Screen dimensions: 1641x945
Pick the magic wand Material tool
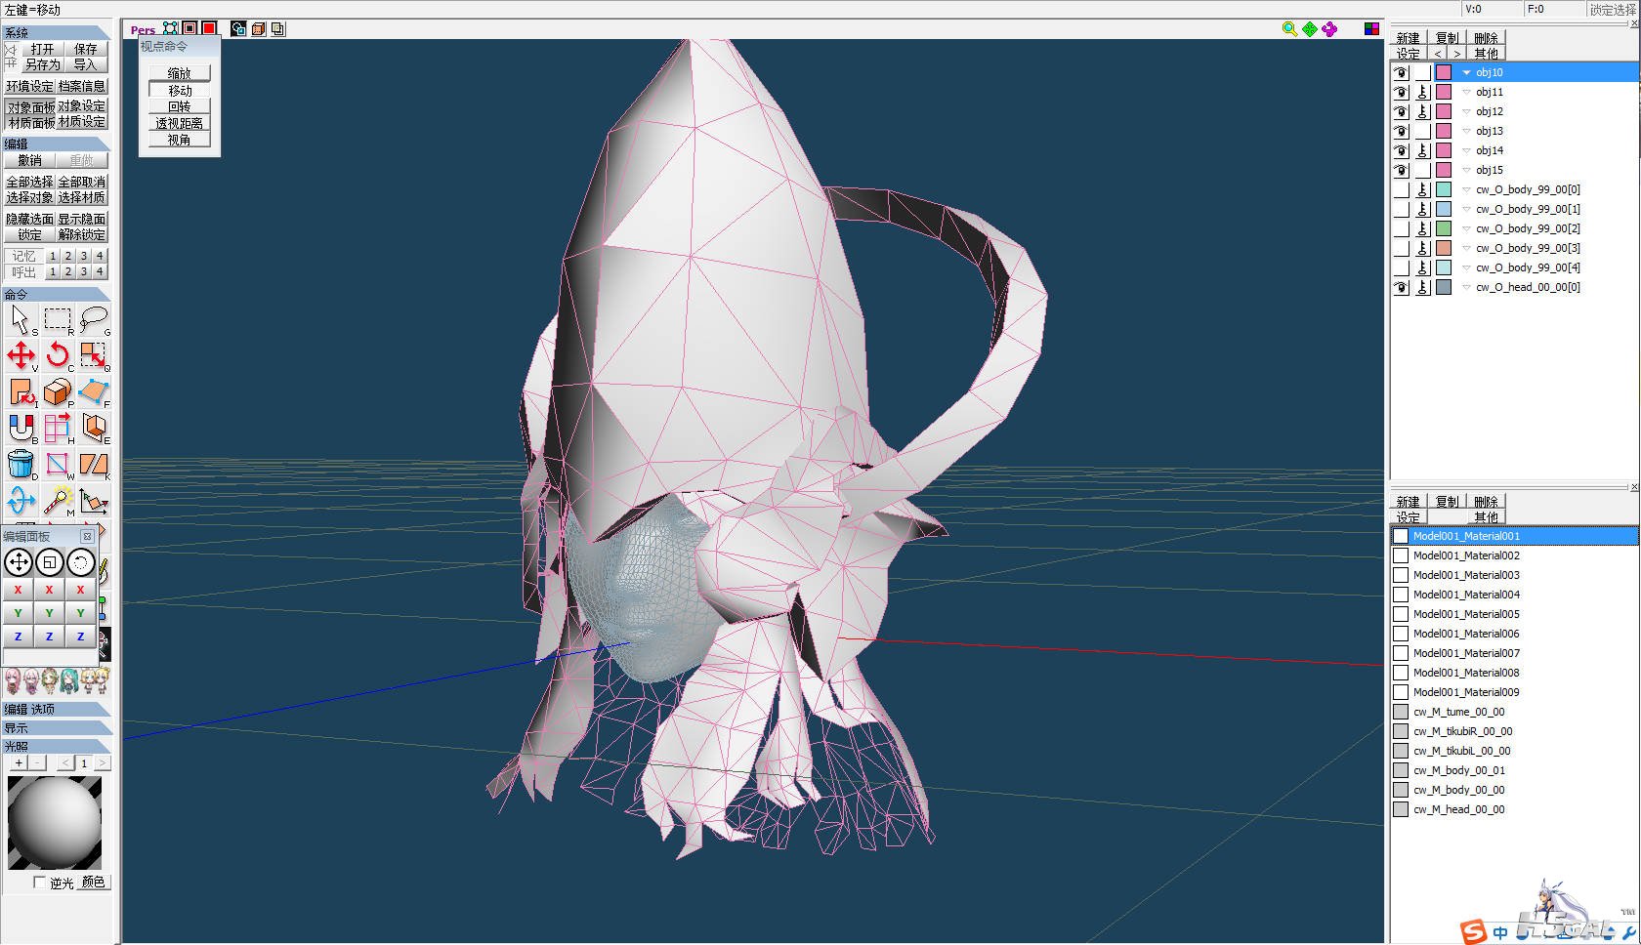(58, 500)
